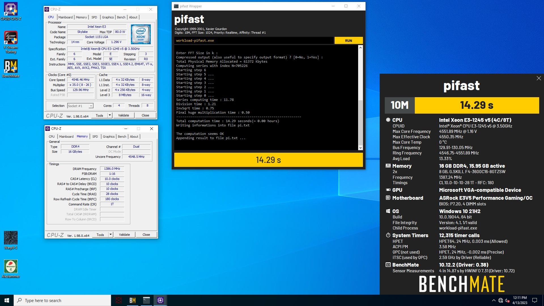Click the pifast console scrollbar down arrow
544x306 pixels.
360,148
